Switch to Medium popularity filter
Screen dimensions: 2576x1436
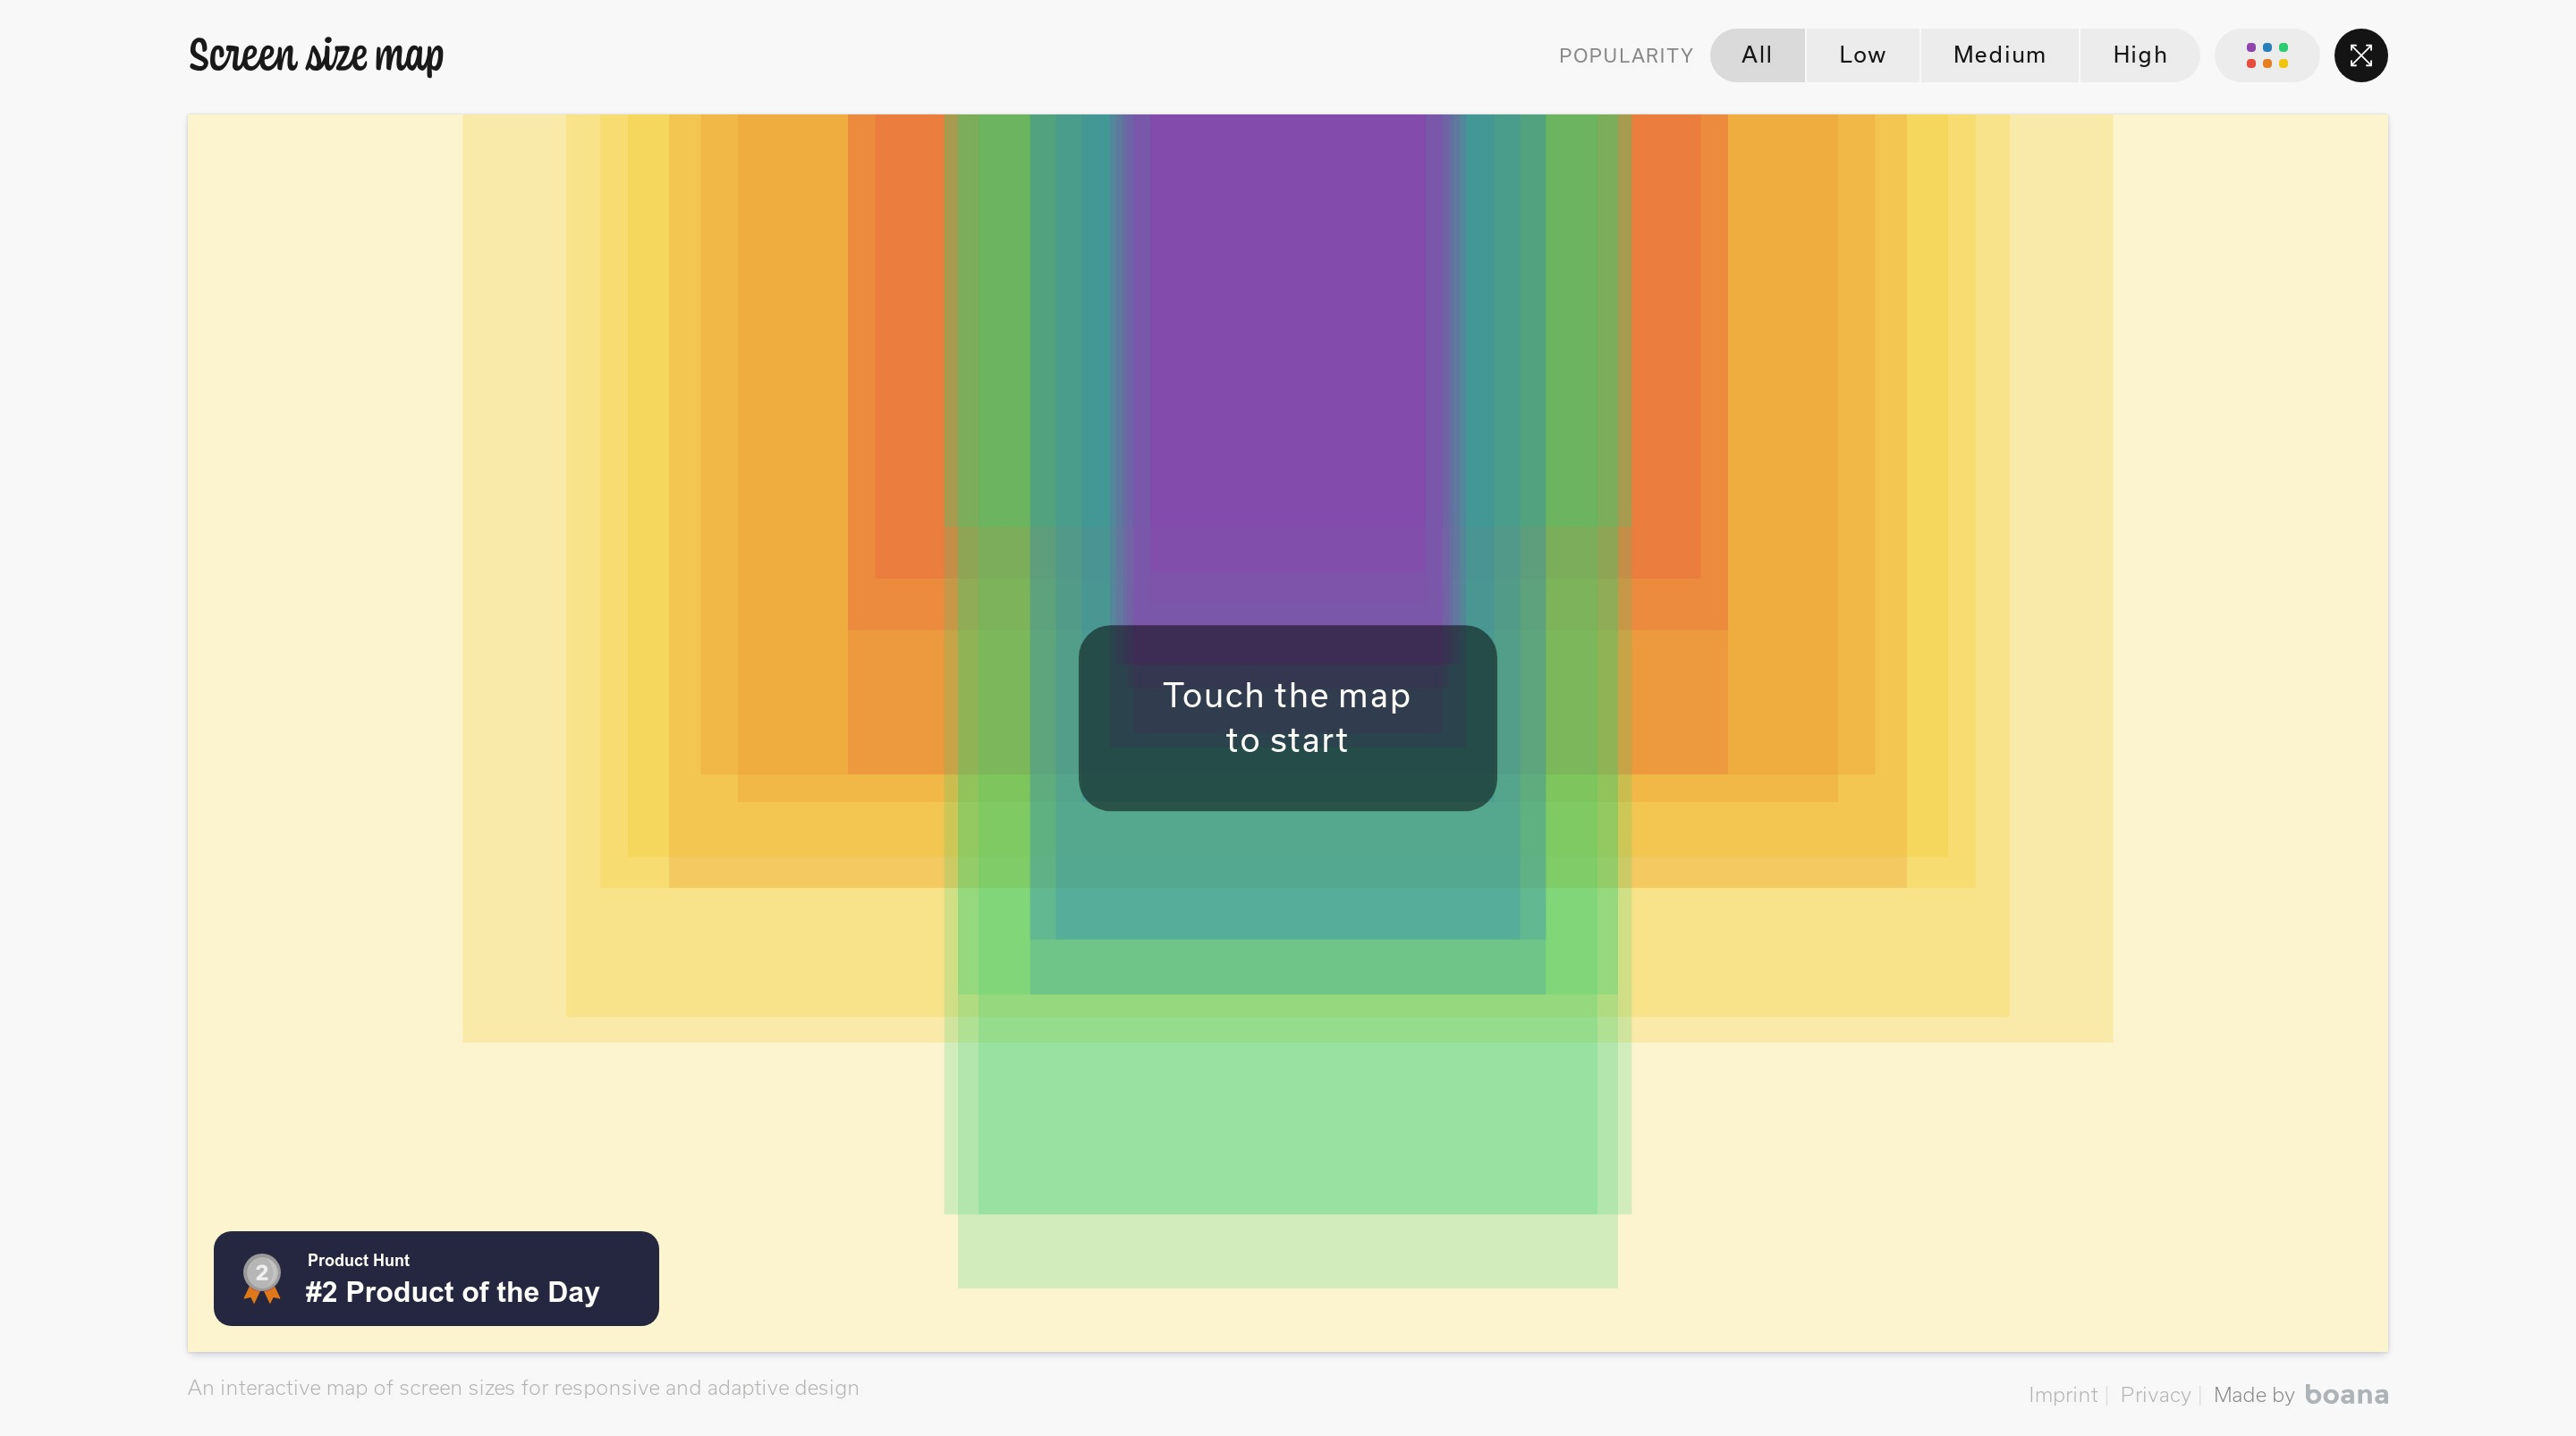click(1998, 55)
